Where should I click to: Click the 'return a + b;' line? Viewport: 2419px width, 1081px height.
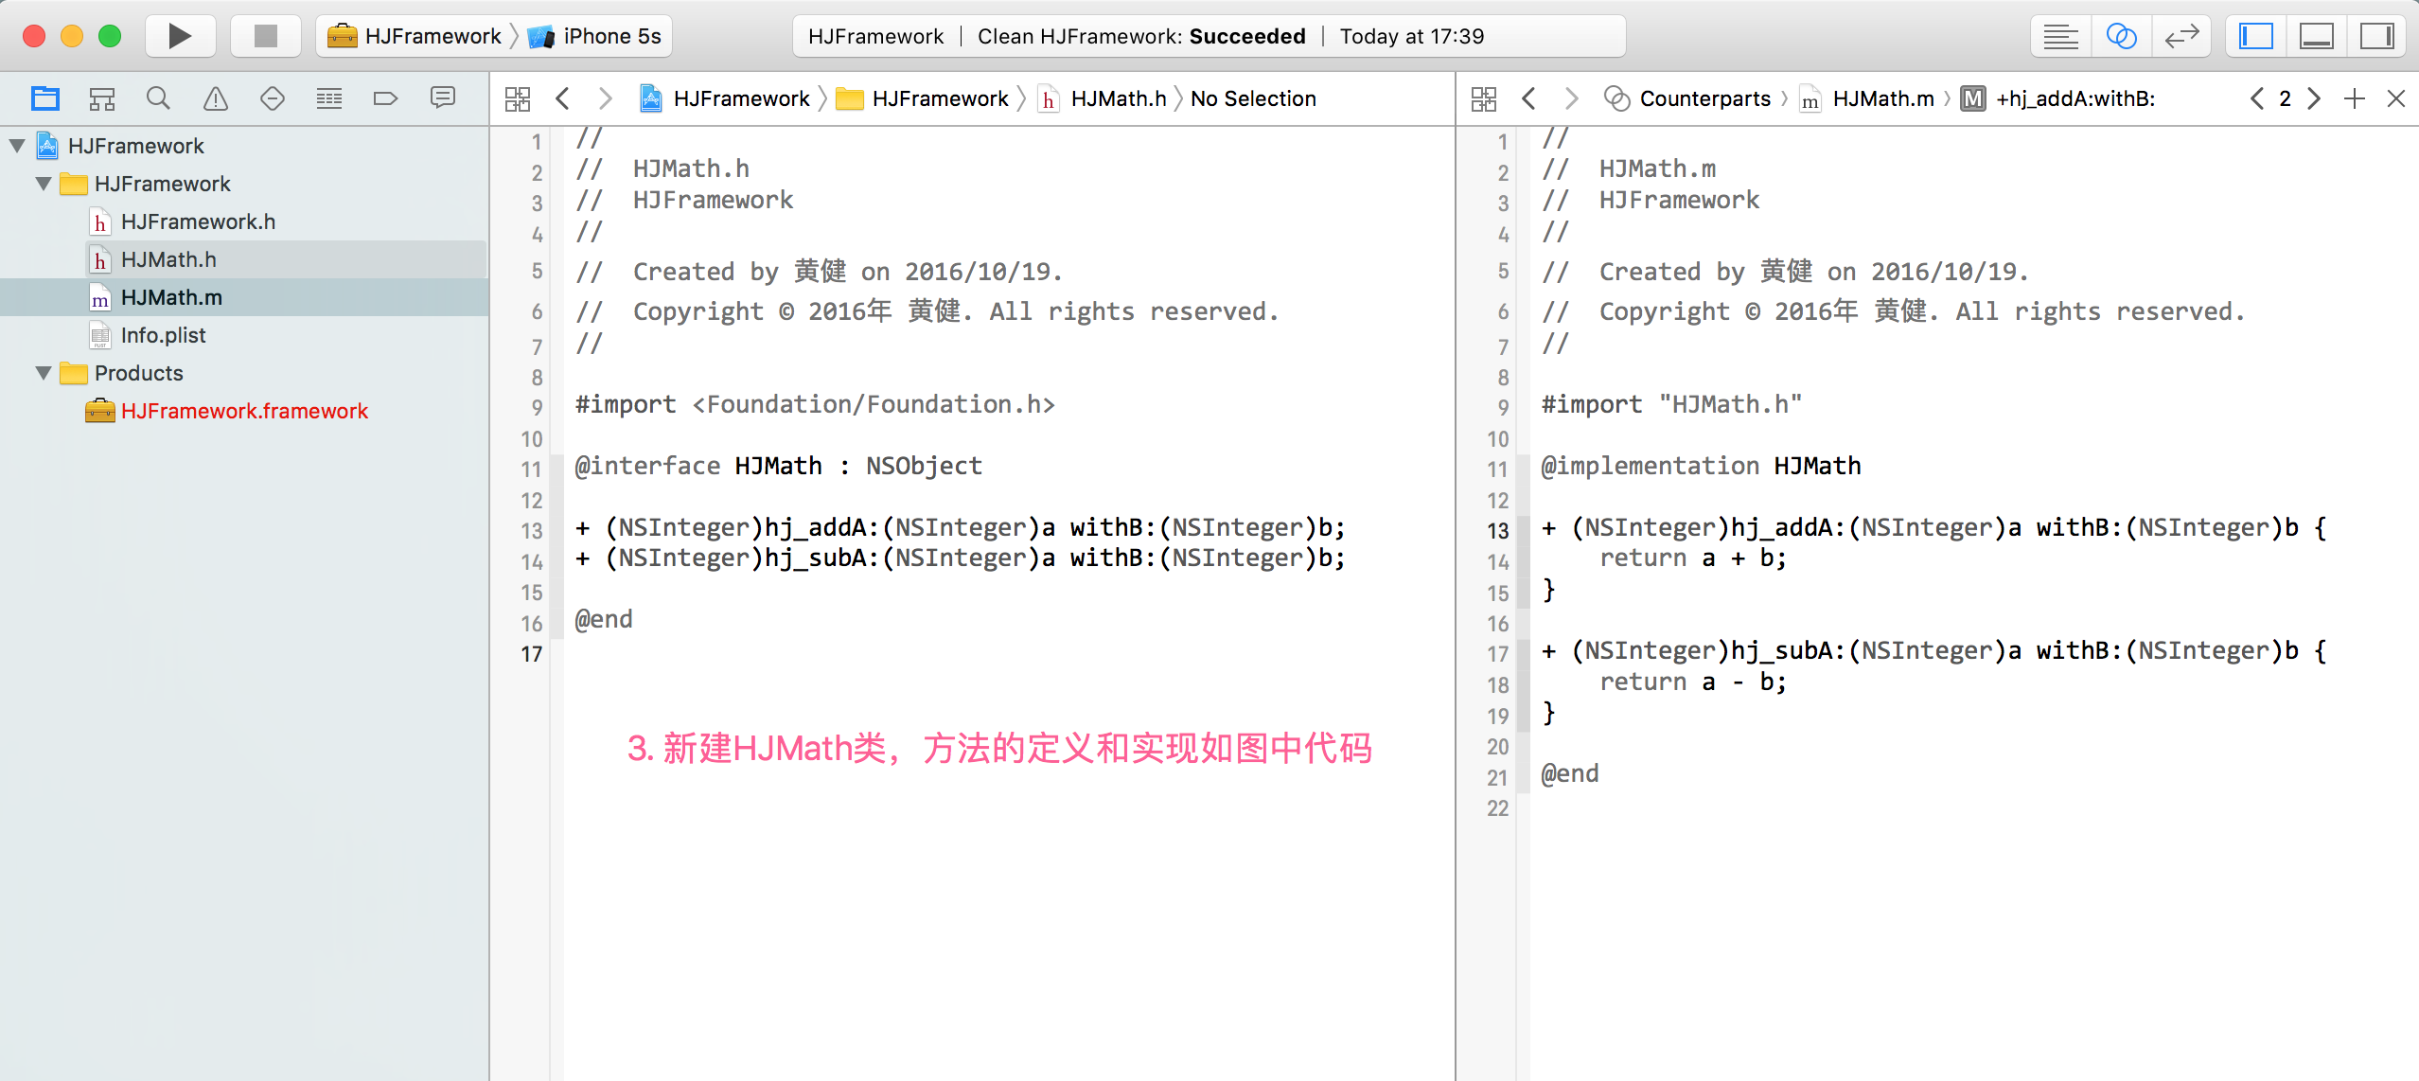click(1692, 558)
